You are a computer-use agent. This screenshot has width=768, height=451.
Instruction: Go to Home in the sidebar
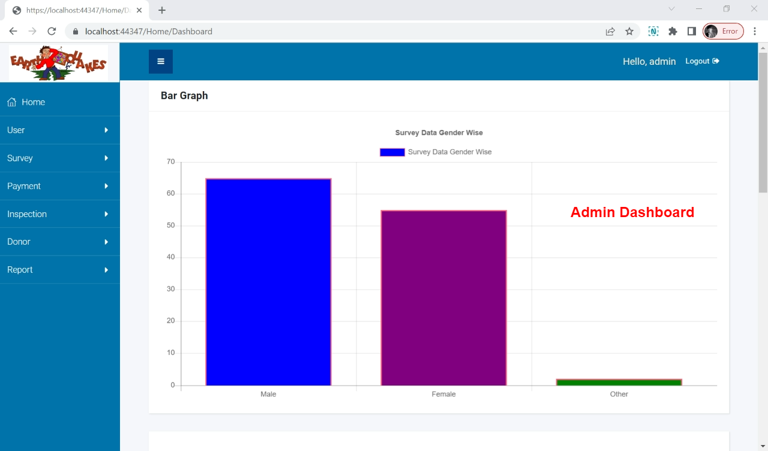tap(33, 103)
